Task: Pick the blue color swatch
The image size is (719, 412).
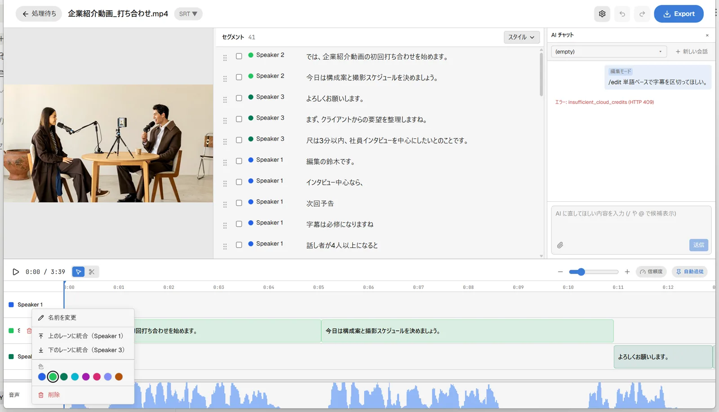Action: [42, 377]
